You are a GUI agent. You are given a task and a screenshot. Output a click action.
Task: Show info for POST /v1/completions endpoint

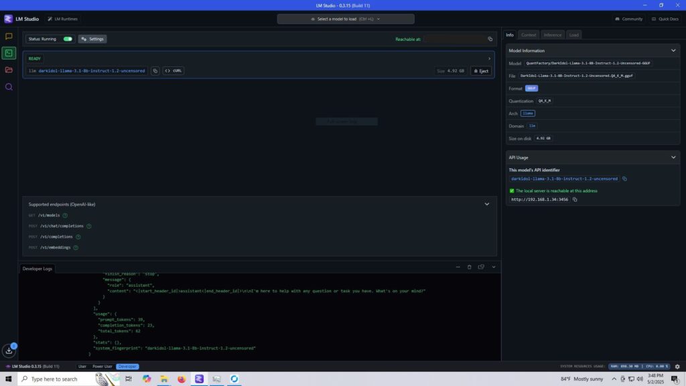tap(78, 237)
